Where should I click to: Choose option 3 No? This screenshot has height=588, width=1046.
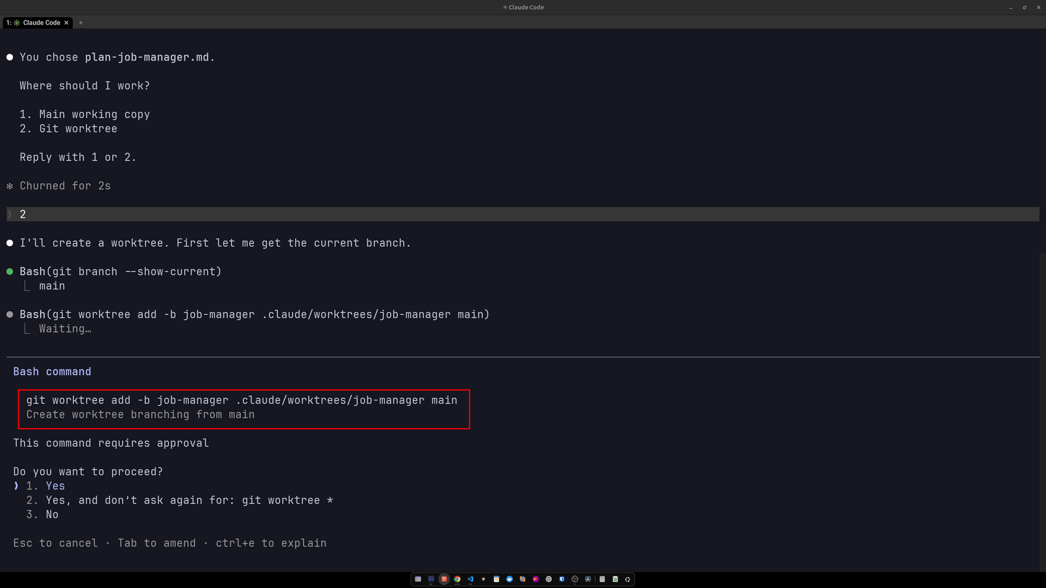(42, 514)
